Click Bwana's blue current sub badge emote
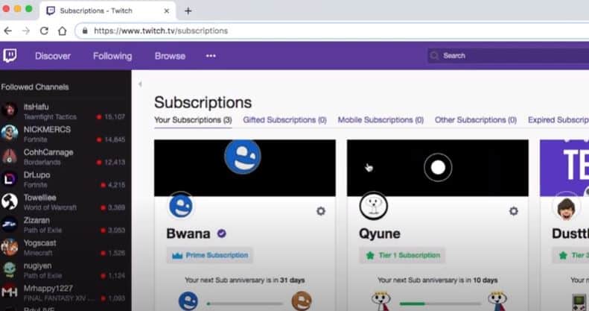The width and height of the screenshot is (589, 311). pyautogui.click(x=188, y=301)
